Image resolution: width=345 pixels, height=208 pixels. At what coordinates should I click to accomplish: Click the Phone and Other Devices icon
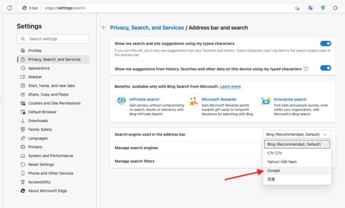(22, 174)
